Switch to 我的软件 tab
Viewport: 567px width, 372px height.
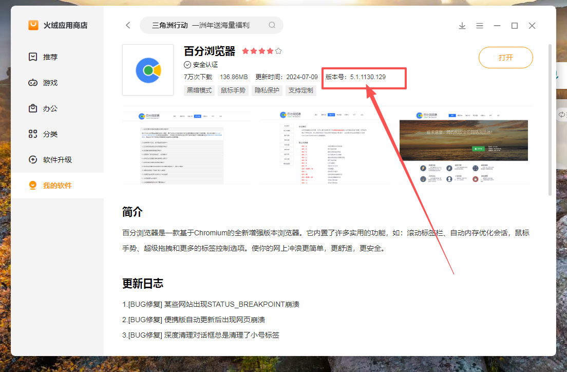point(57,185)
